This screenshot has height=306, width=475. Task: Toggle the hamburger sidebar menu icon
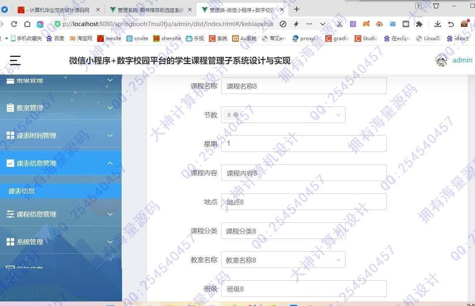click(x=15, y=60)
